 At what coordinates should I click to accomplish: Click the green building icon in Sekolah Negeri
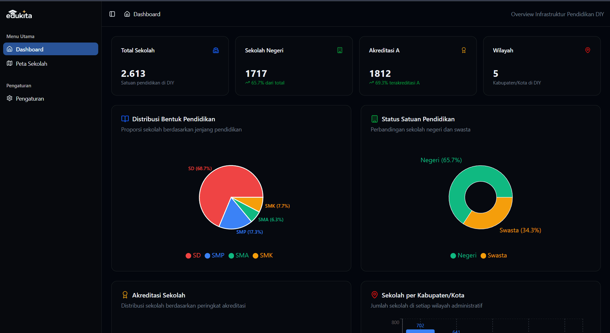340,50
